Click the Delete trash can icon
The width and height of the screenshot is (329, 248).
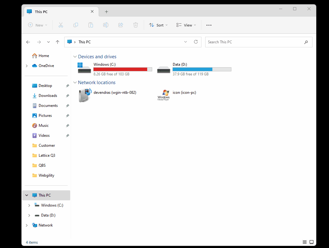[x=136, y=25]
